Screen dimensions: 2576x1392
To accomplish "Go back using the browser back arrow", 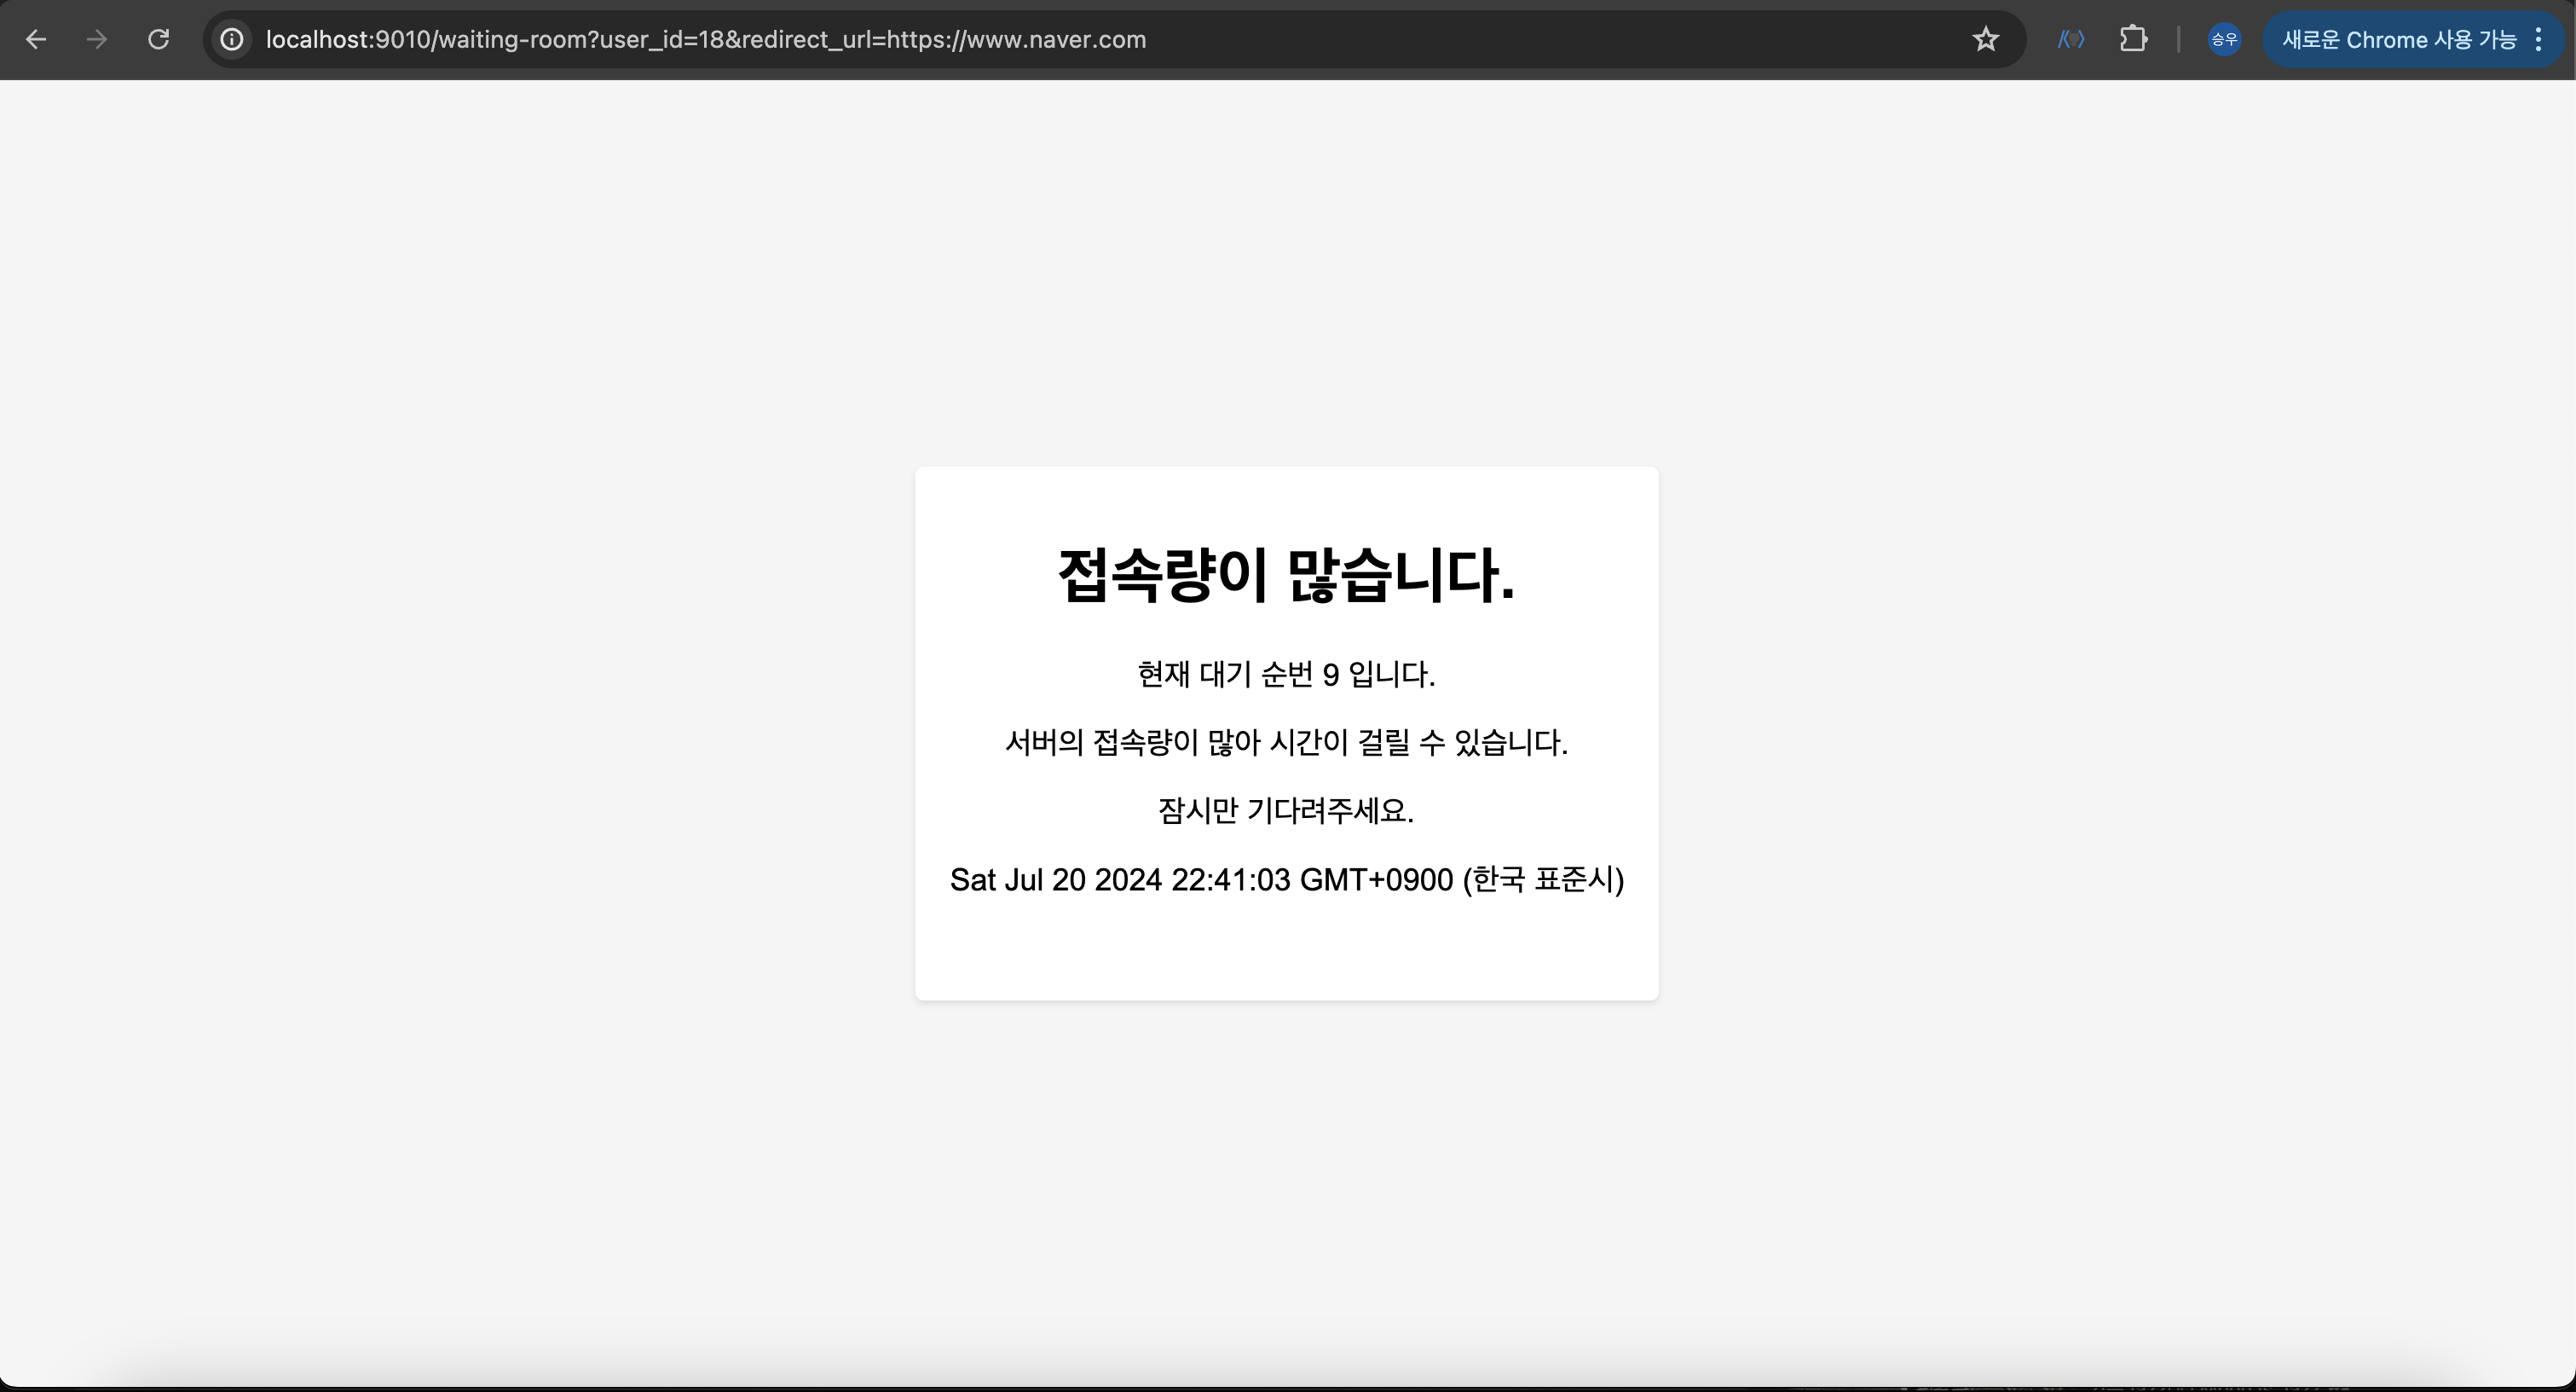I will click(x=36, y=40).
